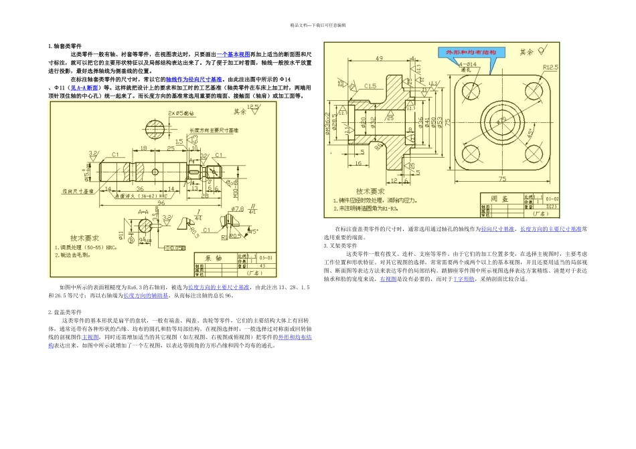Click the T字形肋 link
Viewport: 636px width, 449px height.
coord(464,279)
